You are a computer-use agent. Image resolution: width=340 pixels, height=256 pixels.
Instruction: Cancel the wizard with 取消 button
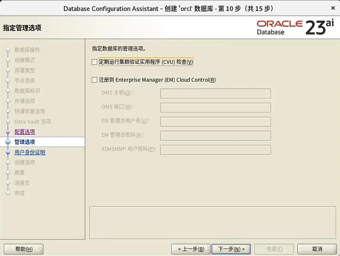pyautogui.click(x=317, y=249)
